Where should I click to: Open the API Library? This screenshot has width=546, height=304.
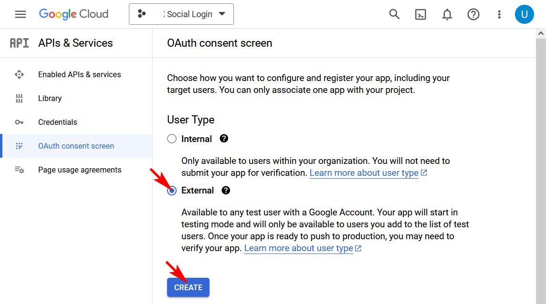[50, 98]
